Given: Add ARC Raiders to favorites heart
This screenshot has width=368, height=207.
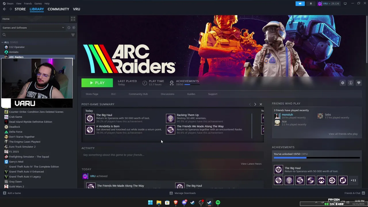Looking at the screenshot, I should tap(359, 83).
